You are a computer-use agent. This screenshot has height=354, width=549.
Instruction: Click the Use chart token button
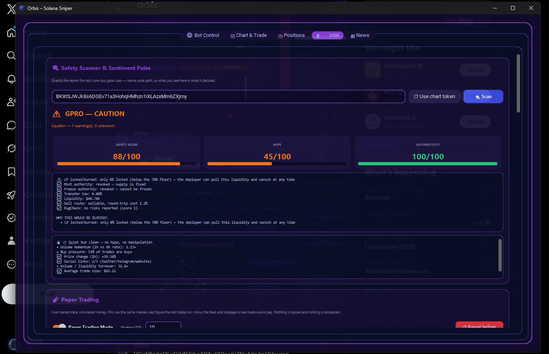[434, 97]
